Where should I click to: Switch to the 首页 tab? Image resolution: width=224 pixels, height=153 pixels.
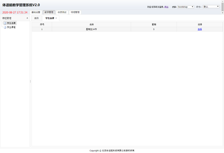point(36,18)
